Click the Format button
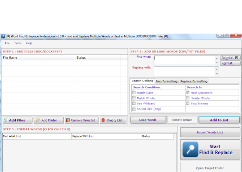 tap(230, 63)
